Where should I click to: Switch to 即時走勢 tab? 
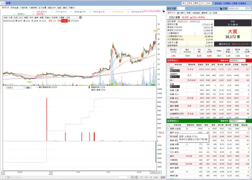(15, 8)
